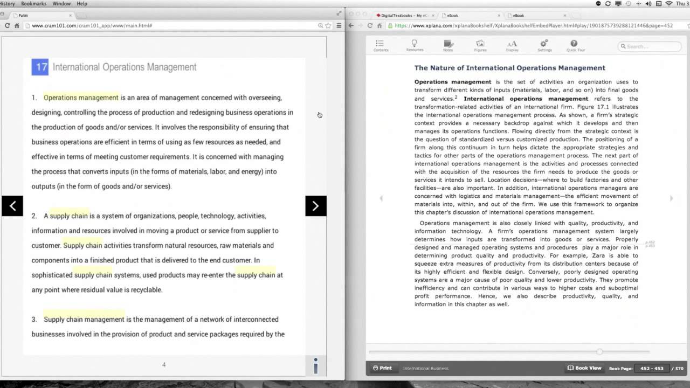Click the sync status icon in menu bar
Image resolution: width=690 pixels, height=388 pixels.
click(x=608, y=4)
